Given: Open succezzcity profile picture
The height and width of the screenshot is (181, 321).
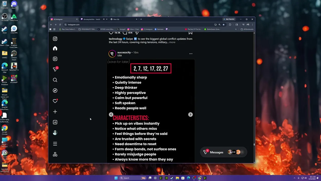Looking at the screenshot, I should (x=112, y=54).
